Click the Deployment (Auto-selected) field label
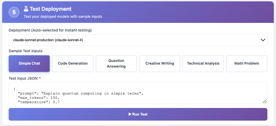The height and width of the screenshot is (126, 276). pos(50,30)
